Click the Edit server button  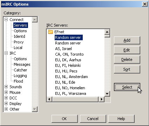tap(127, 50)
